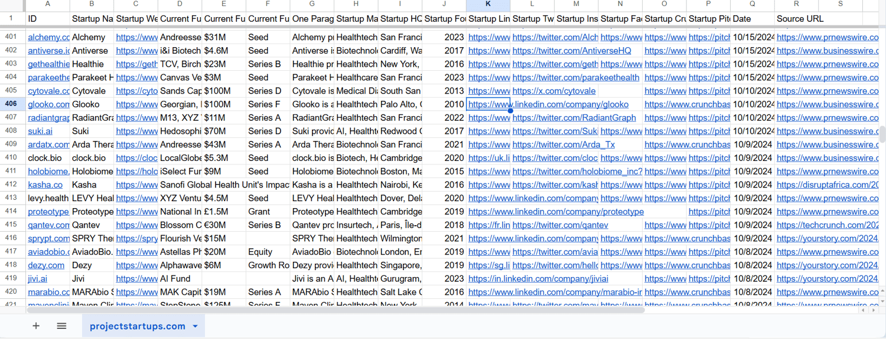Select the 'Dezy' startup name cell
This screenshot has width=886, height=339.
[x=92, y=265]
